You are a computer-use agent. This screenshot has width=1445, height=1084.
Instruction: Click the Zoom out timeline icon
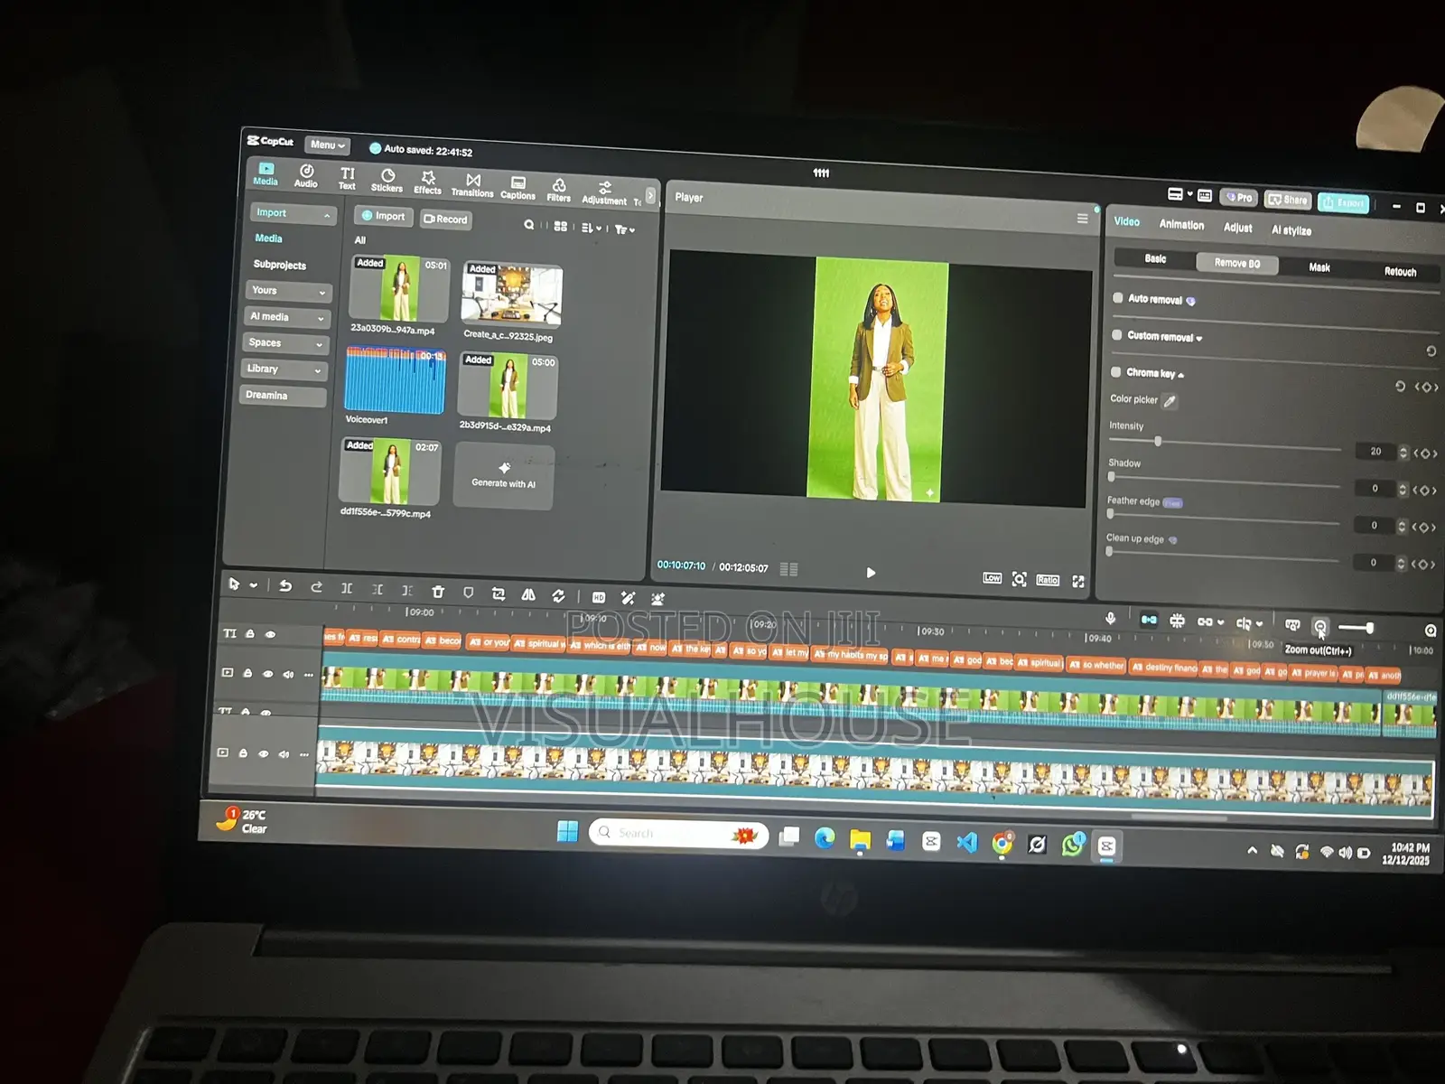click(x=1320, y=626)
